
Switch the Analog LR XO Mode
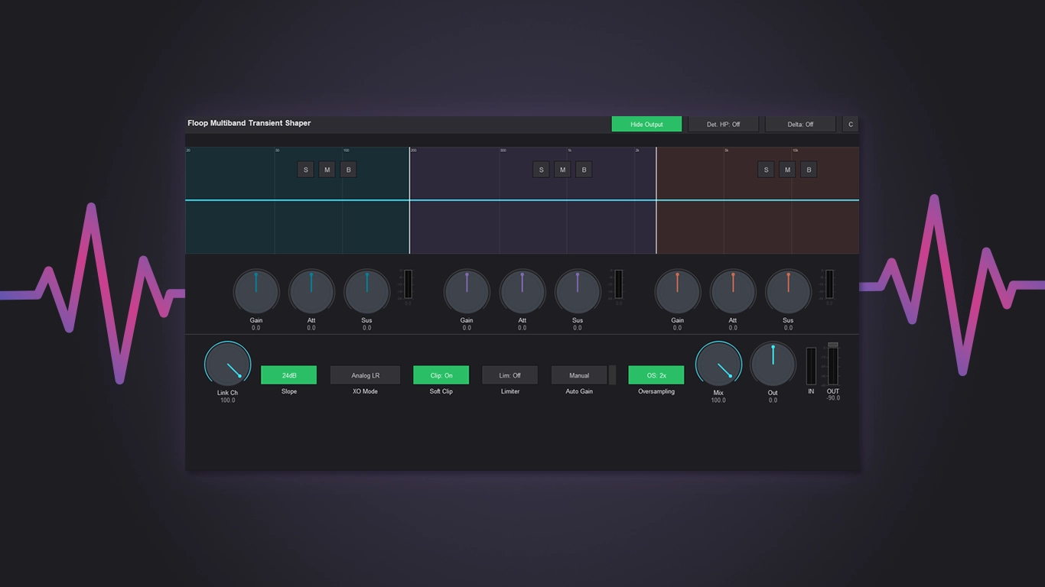365,375
